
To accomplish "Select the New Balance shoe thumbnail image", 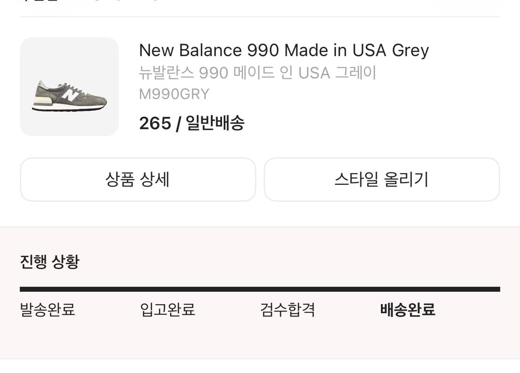I will click(x=68, y=87).
